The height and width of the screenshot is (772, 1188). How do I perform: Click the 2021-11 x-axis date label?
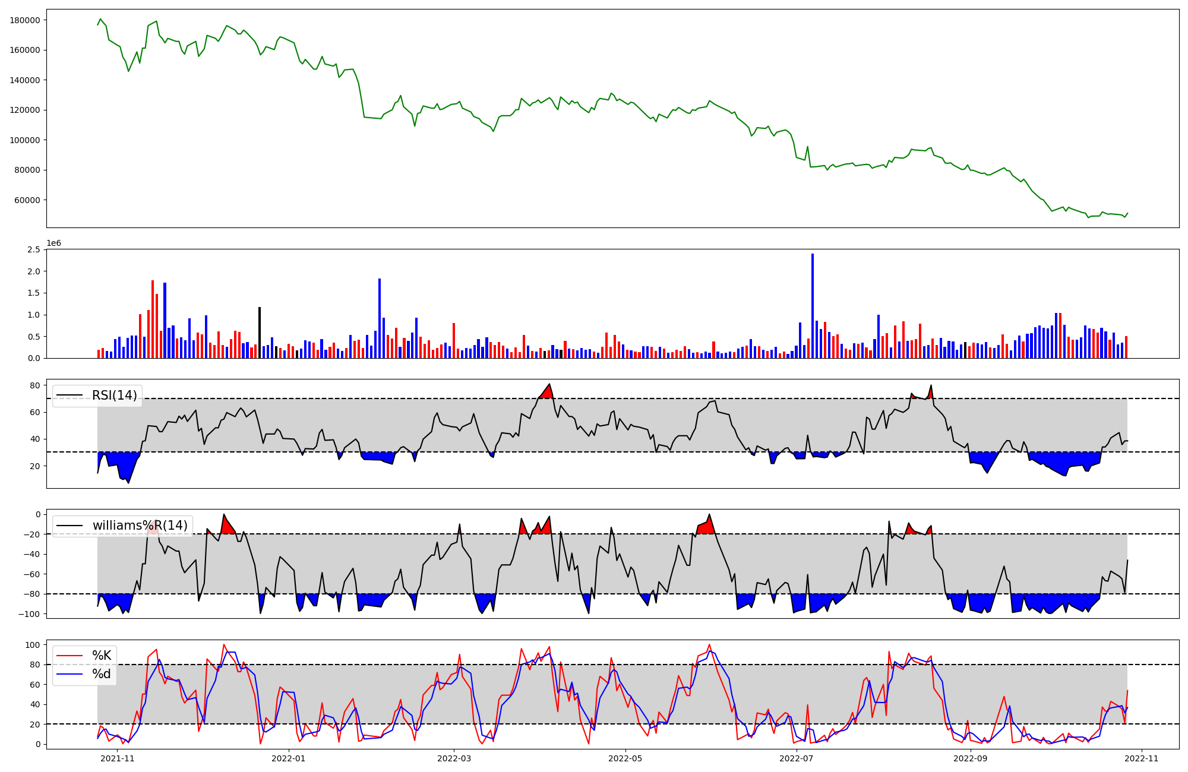(118, 758)
